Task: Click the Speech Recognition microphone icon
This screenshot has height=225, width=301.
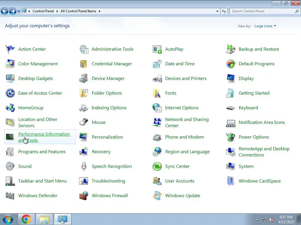Action: 84,166
